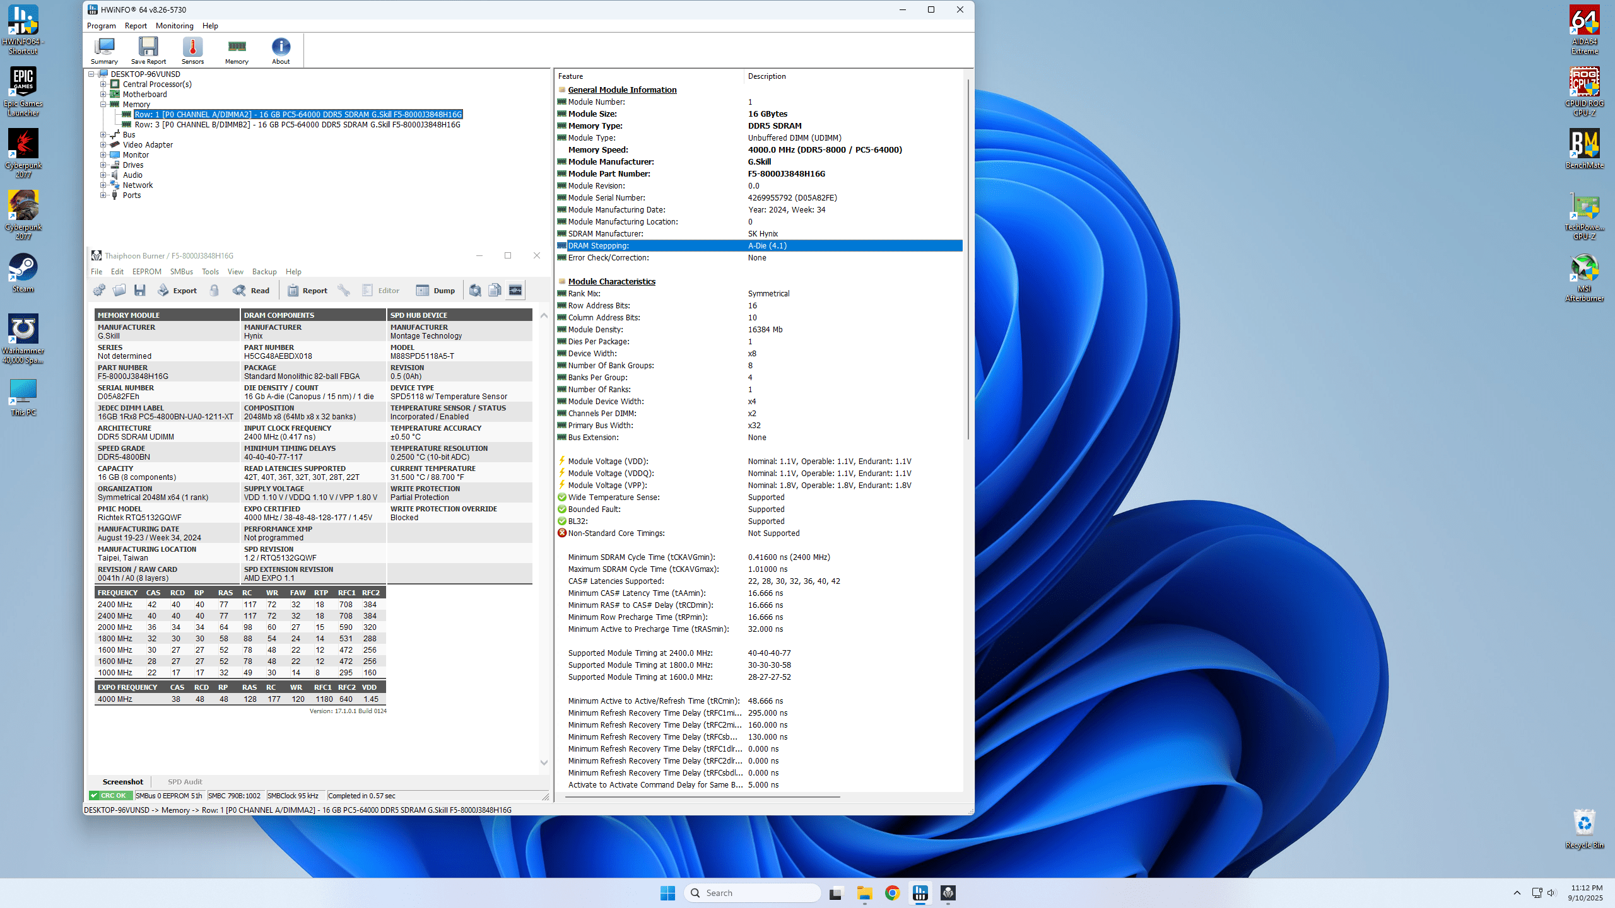Select Row: 3 CHANNEL B/DIMMB2 memory entry
This screenshot has width=1615, height=908.
click(297, 124)
